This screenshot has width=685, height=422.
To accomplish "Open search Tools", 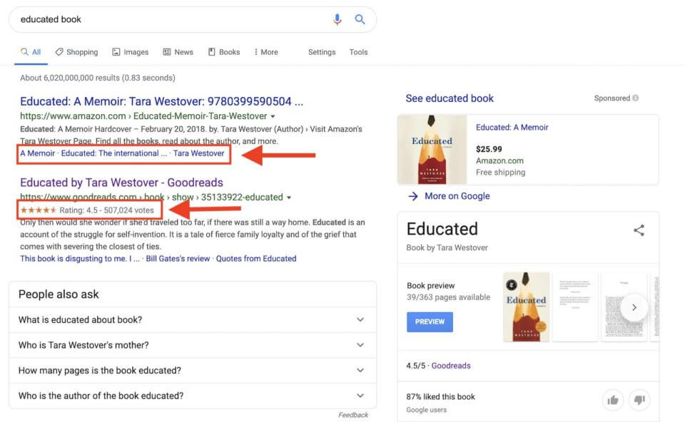I will pyautogui.click(x=359, y=52).
